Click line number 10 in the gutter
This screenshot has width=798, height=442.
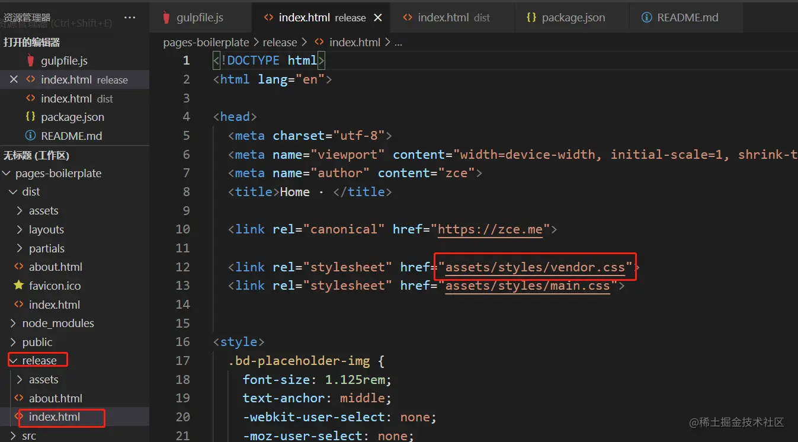183,229
